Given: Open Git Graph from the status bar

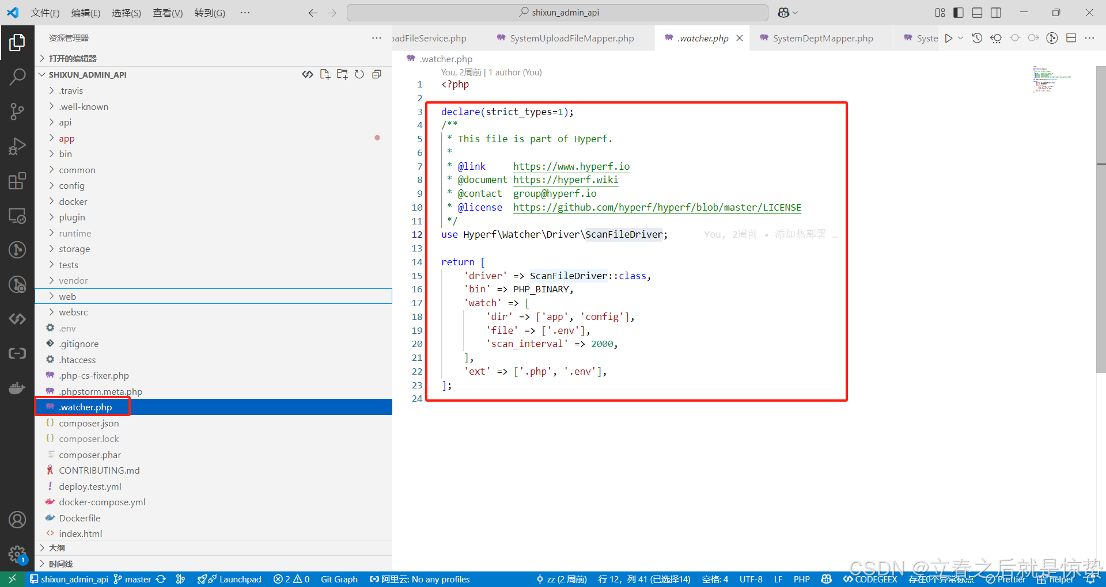Looking at the screenshot, I should click(x=339, y=579).
